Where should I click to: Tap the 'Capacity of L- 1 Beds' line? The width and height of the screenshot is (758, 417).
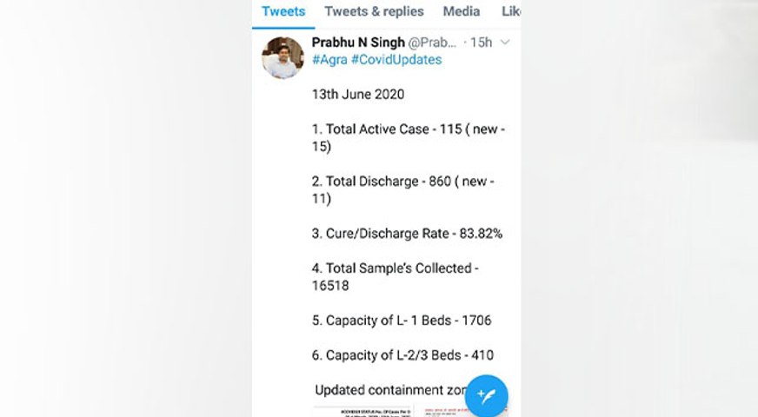pyautogui.click(x=402, y=321)
